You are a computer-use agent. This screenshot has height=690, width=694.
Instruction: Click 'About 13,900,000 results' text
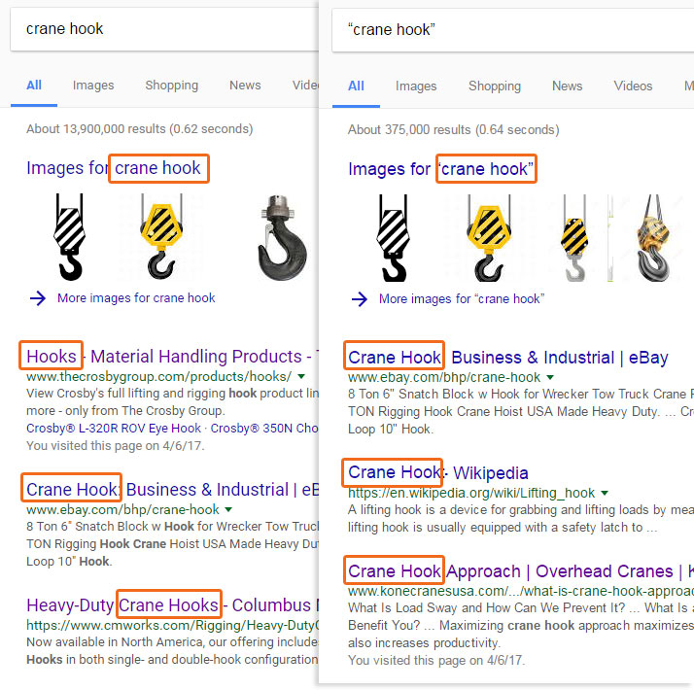(x=139, y=129)
